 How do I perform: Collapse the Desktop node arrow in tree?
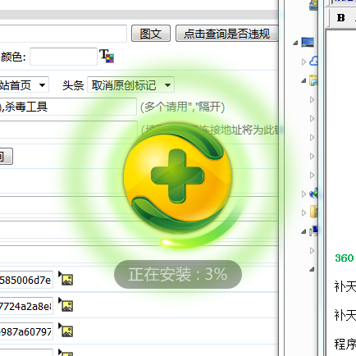[x=295, y=43]
